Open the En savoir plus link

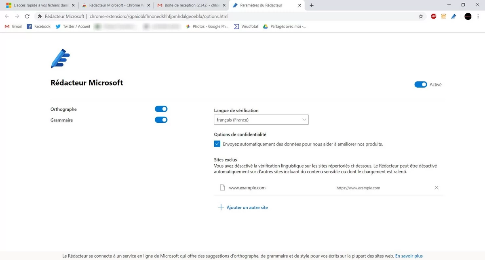tap(409, 256)
